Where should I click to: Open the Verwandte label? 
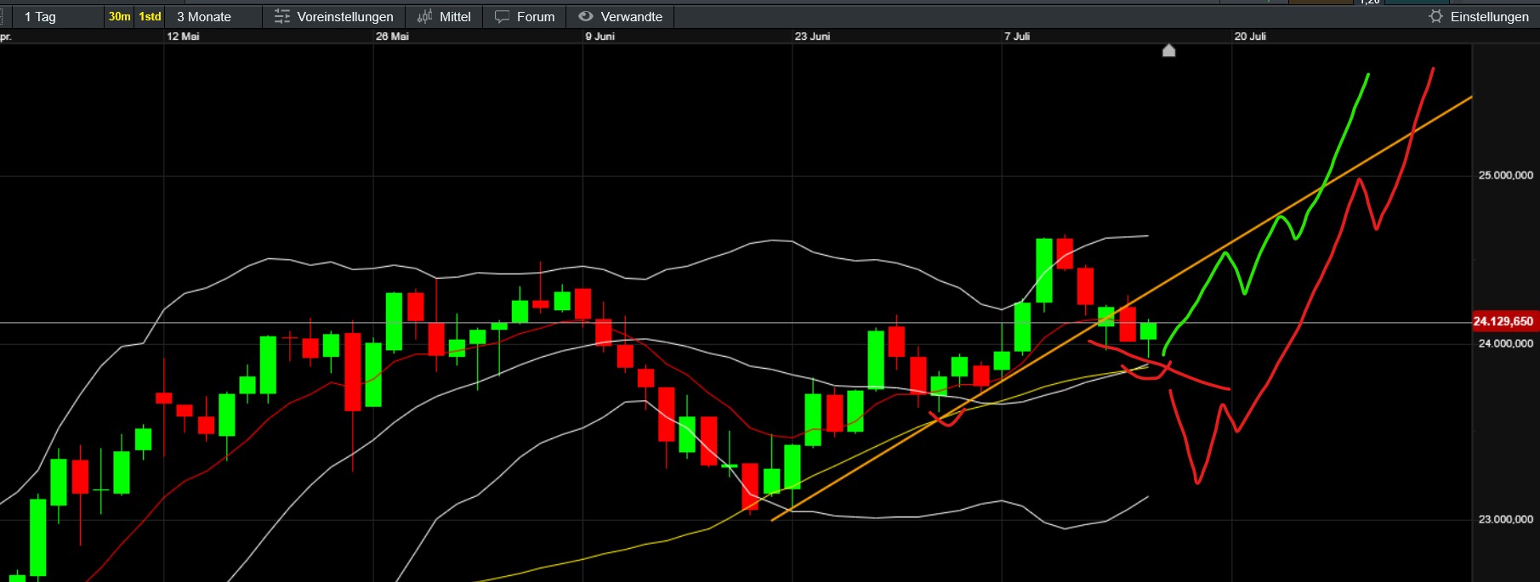[x=632, y=17]
